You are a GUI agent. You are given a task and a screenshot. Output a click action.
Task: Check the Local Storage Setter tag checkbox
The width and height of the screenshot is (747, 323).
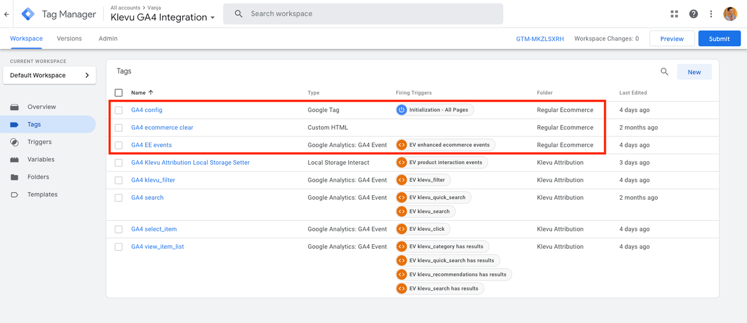(x=119, y=162)
